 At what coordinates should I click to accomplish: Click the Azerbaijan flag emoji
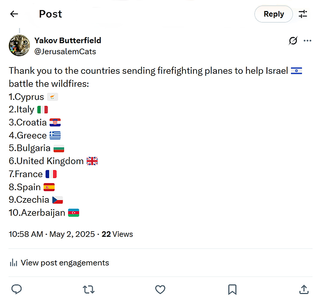point(74,213)
